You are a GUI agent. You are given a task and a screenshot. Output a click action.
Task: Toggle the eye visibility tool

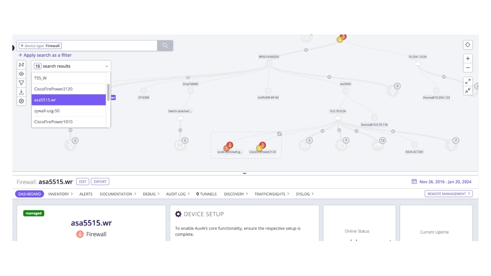pos(21,74)
